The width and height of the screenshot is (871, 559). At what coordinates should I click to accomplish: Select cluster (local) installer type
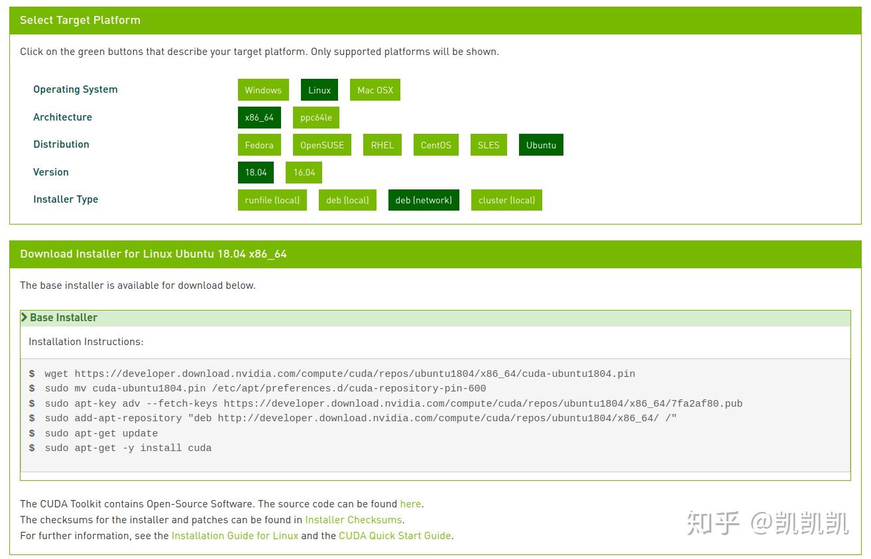(506, 200)
